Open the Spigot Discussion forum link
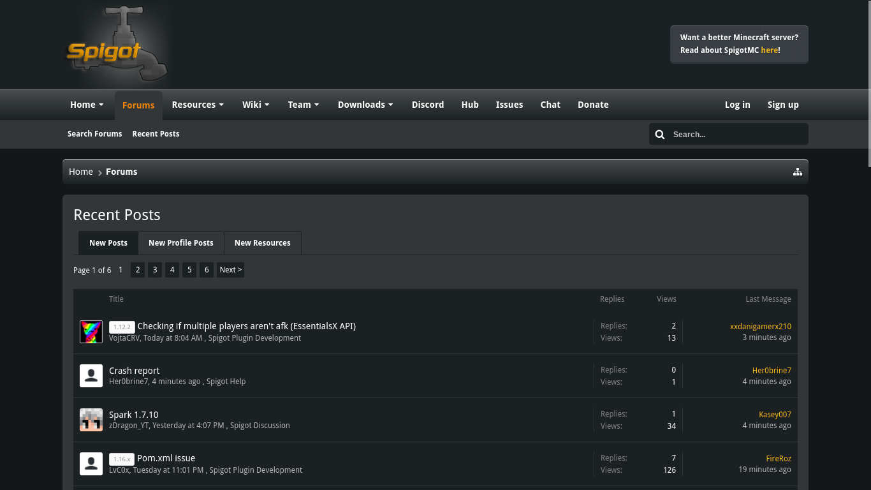This screenshot has width=871, height=490. tap(260, 426)
